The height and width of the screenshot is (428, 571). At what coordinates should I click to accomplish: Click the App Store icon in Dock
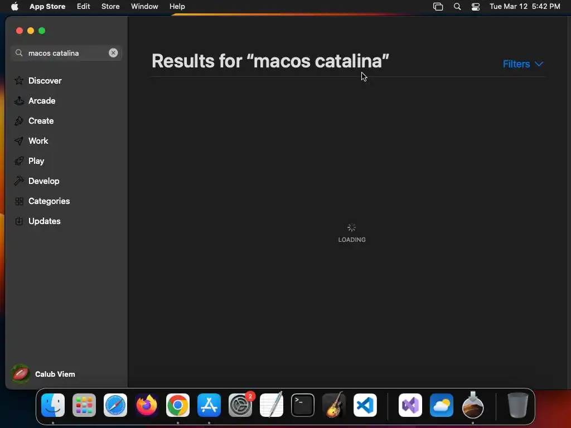(x=209, y=405)
